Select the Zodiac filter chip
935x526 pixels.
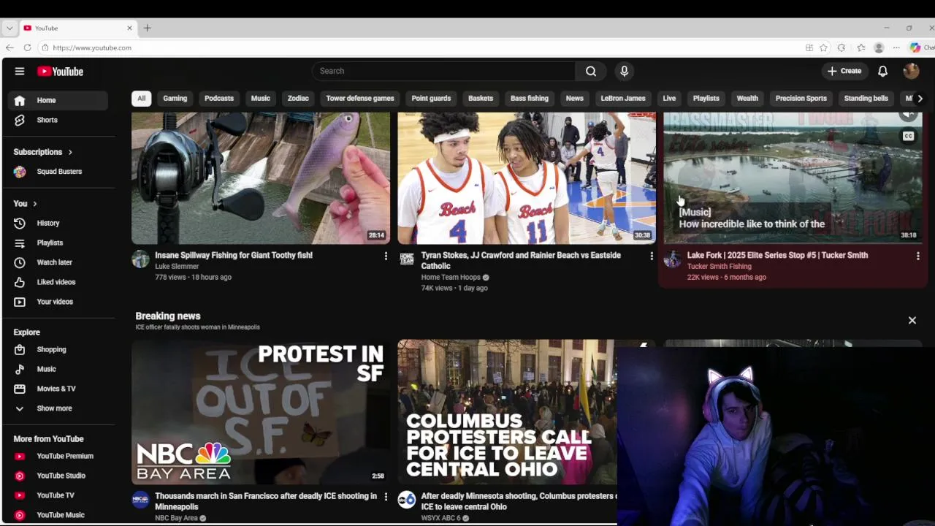[298, 99]
